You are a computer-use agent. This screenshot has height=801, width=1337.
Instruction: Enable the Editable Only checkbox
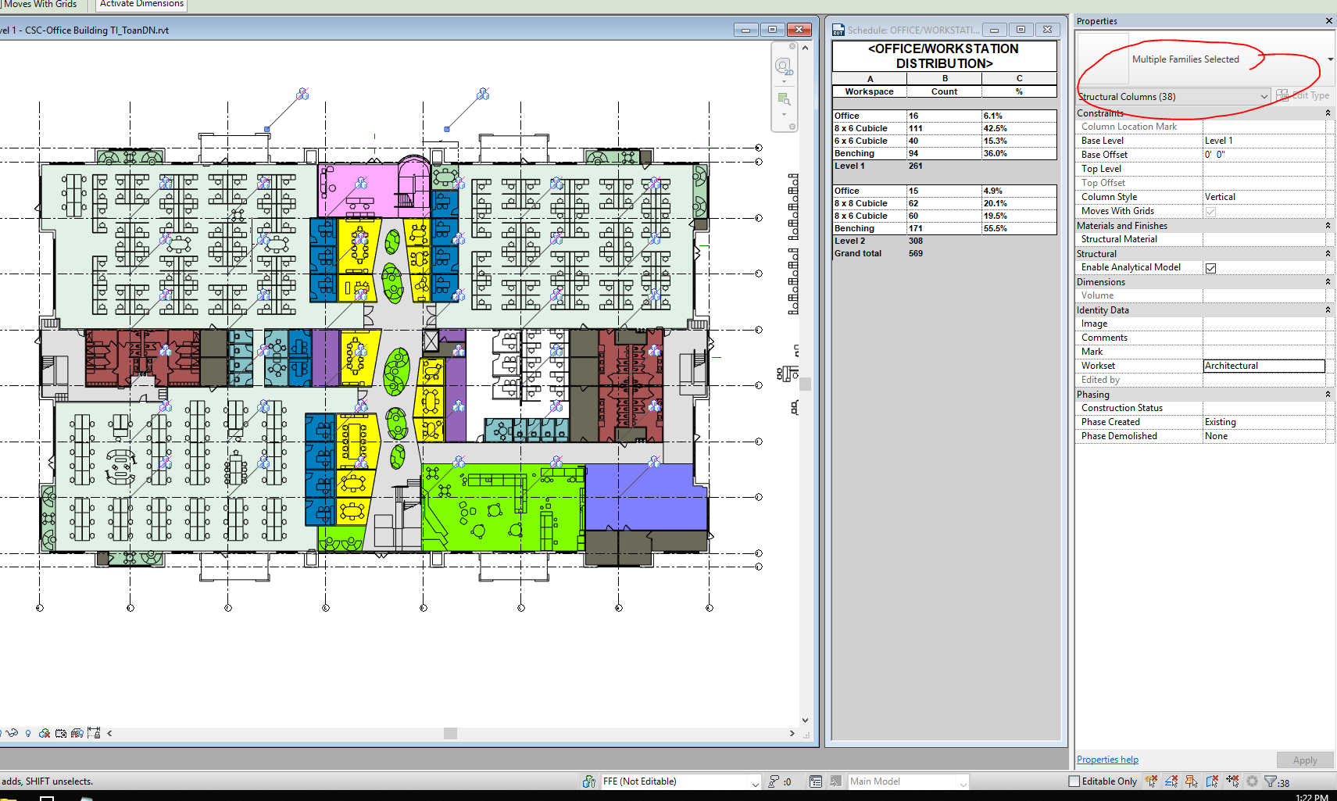pos(1073,781)
